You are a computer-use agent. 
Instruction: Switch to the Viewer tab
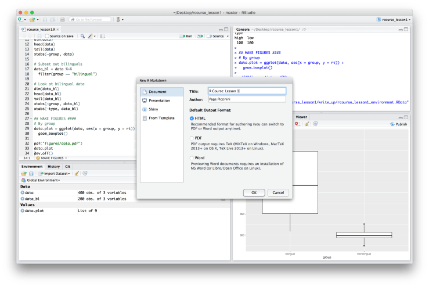(x=301, y=117)
